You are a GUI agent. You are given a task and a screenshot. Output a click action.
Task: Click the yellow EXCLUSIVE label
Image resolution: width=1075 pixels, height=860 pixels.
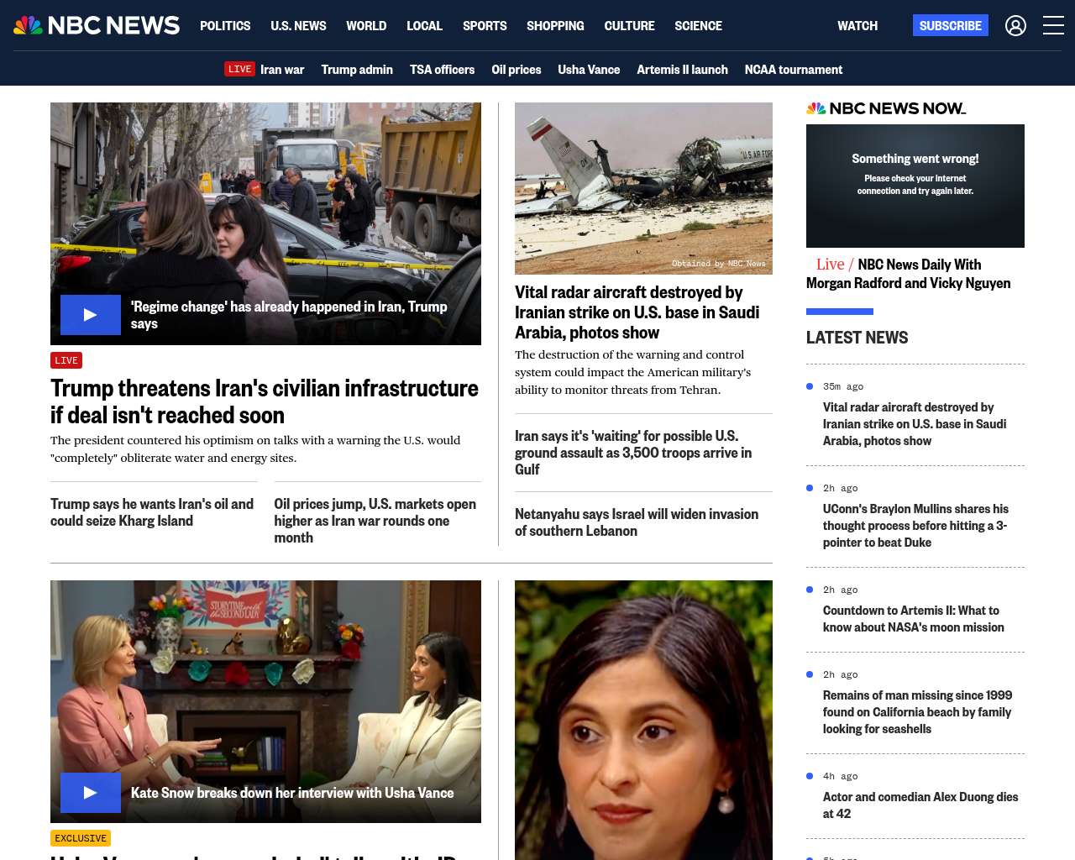pyautogui.click(x=81, y=838)
